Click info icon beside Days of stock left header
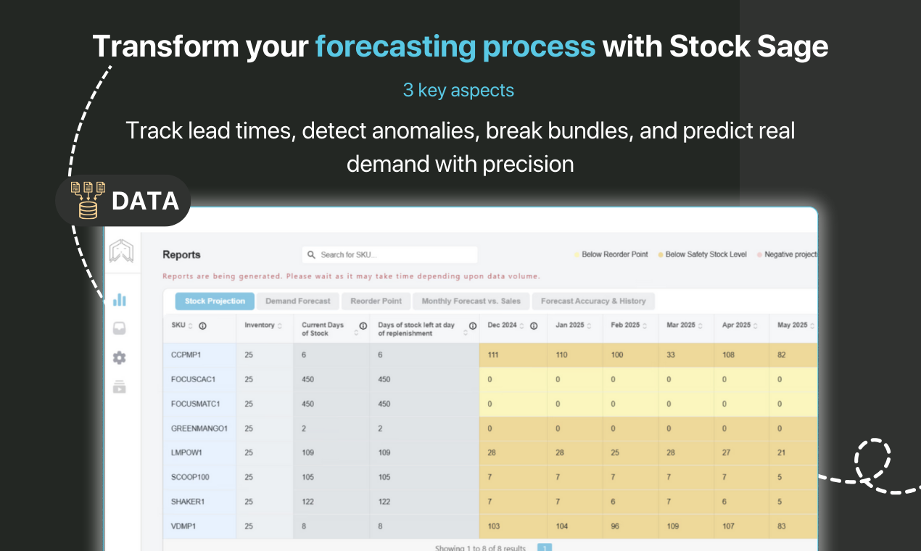The height and width of the screenshot is (551, 921). (473, 326)
